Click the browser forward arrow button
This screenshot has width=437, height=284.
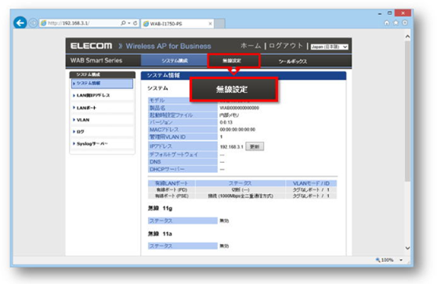tap(33, 23)
